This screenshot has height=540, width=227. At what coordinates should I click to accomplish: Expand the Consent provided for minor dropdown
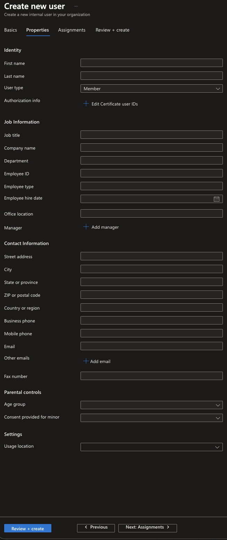151,418
